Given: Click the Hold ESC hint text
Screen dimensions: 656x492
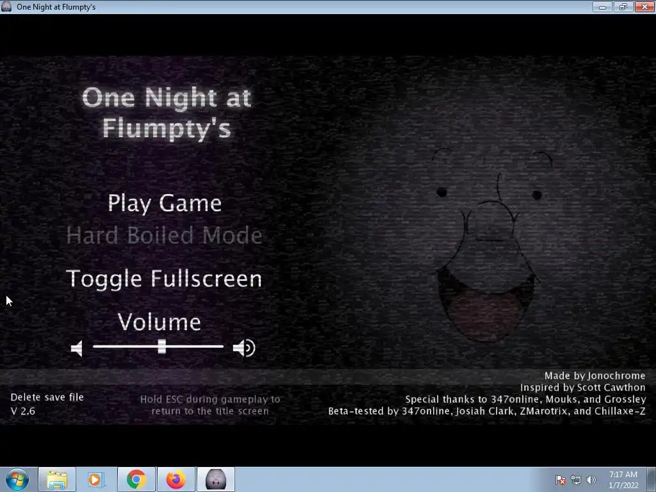Looking at the screenshot, I should 210,405.
